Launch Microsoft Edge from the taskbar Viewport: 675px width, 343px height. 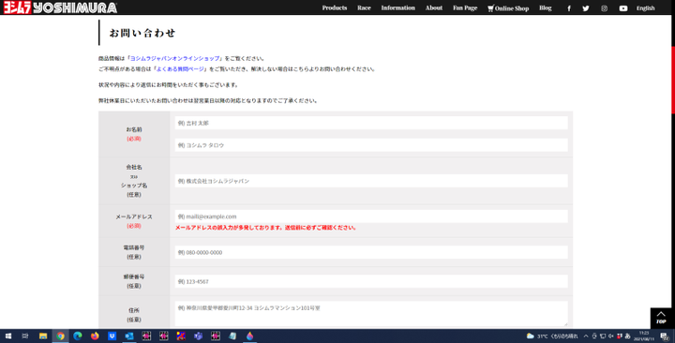[78, 336]
